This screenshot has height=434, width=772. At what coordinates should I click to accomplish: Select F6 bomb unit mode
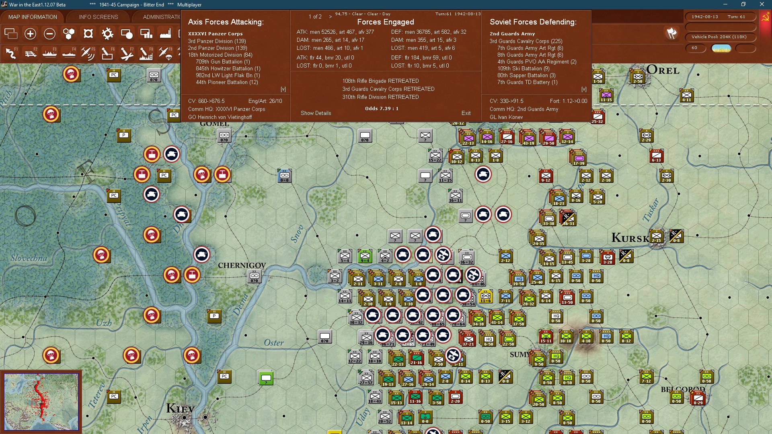click(107, 53)
